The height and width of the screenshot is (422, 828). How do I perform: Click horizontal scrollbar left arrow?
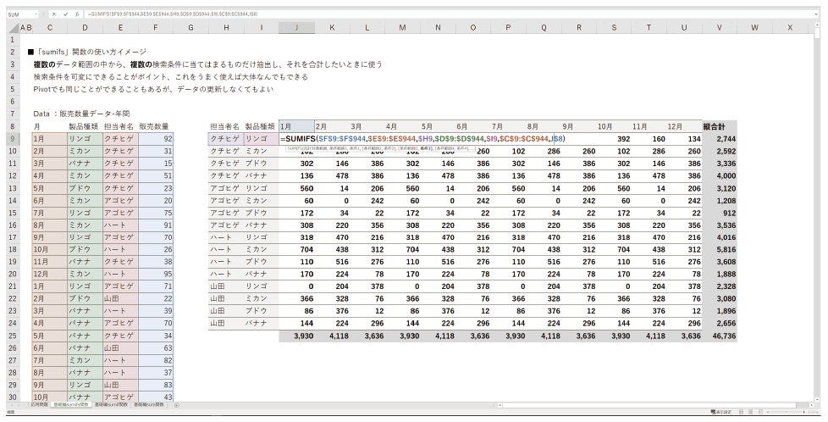(499, 405)
